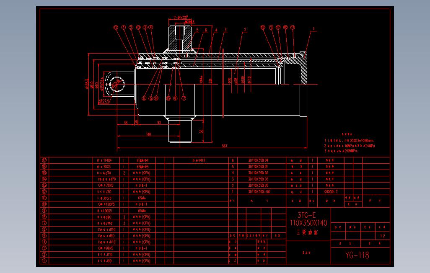Click part number "3U110X350 04"
The width and height of the screenshot is (430, 273).
[x=258, y=160]
